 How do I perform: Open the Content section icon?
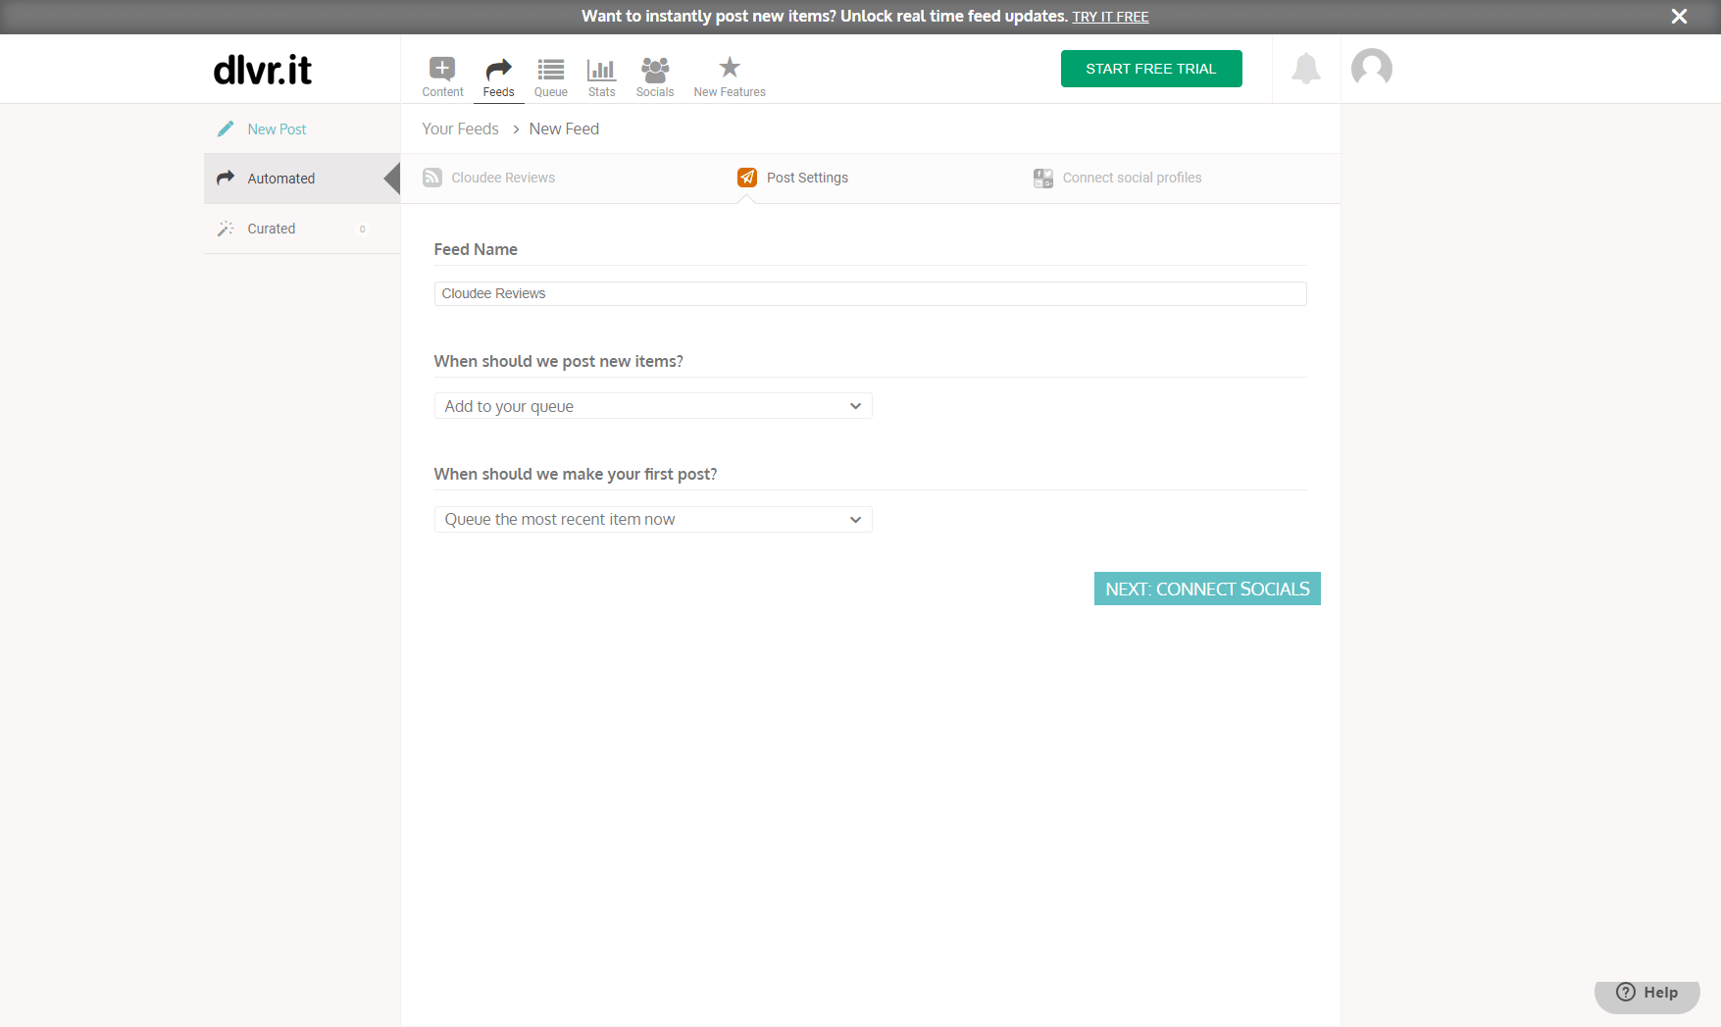point(442,69)
